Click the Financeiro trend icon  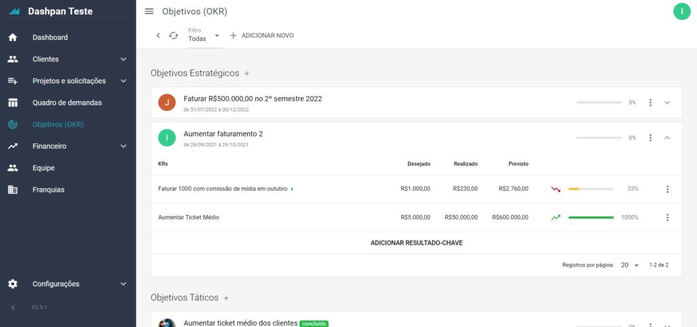13,146
